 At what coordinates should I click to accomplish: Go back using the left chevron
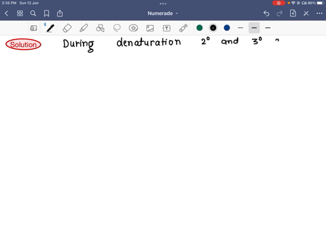[7, 14]
